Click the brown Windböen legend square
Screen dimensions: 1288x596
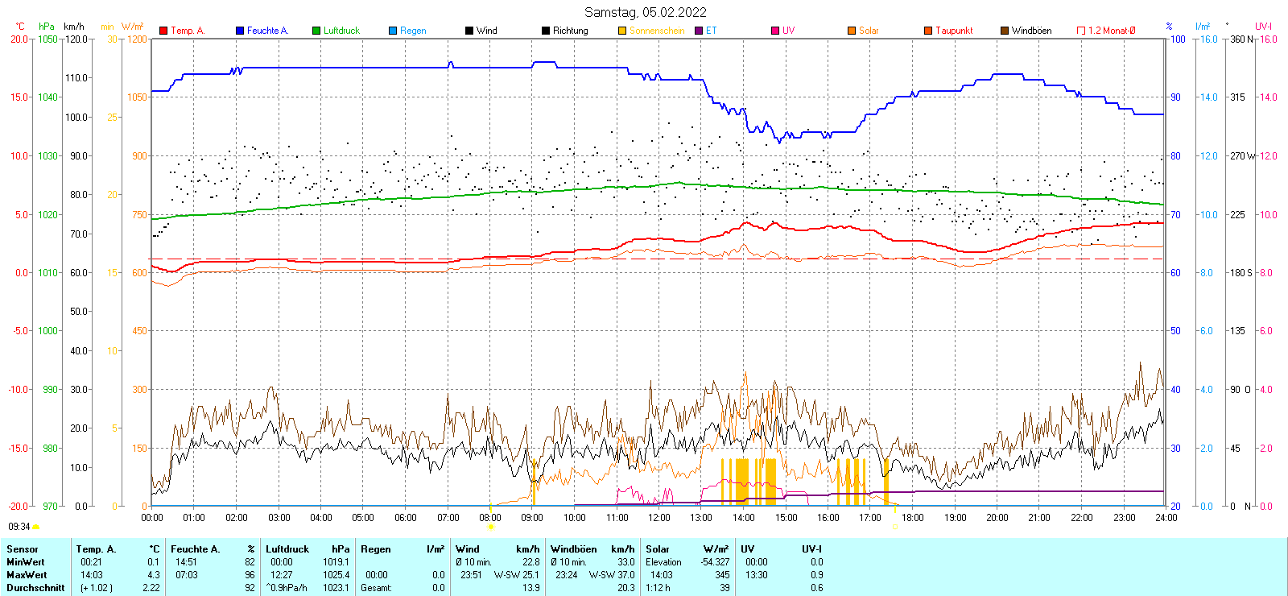point(1005,31)
